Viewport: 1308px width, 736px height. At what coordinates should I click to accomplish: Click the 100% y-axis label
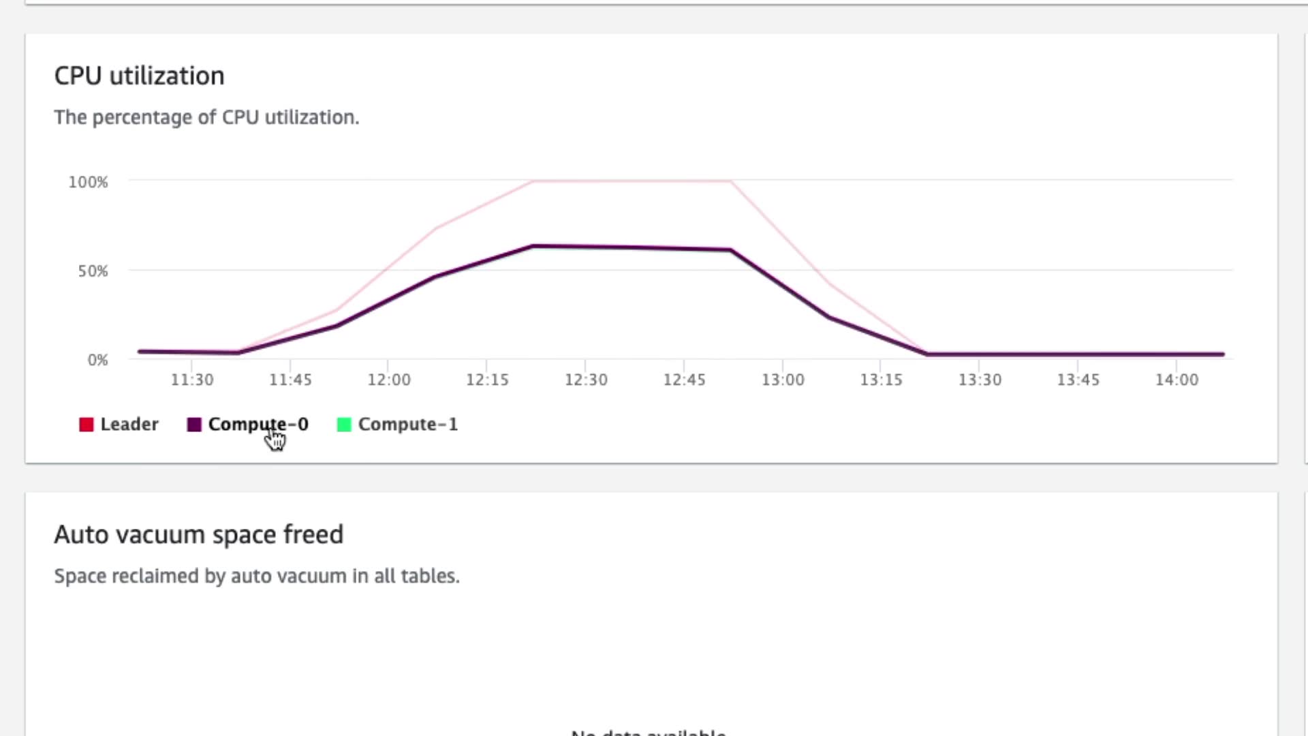tap(88, 182)
